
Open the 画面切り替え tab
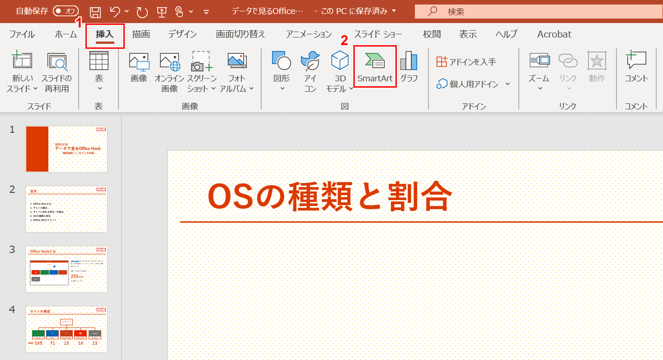[240, 34]
